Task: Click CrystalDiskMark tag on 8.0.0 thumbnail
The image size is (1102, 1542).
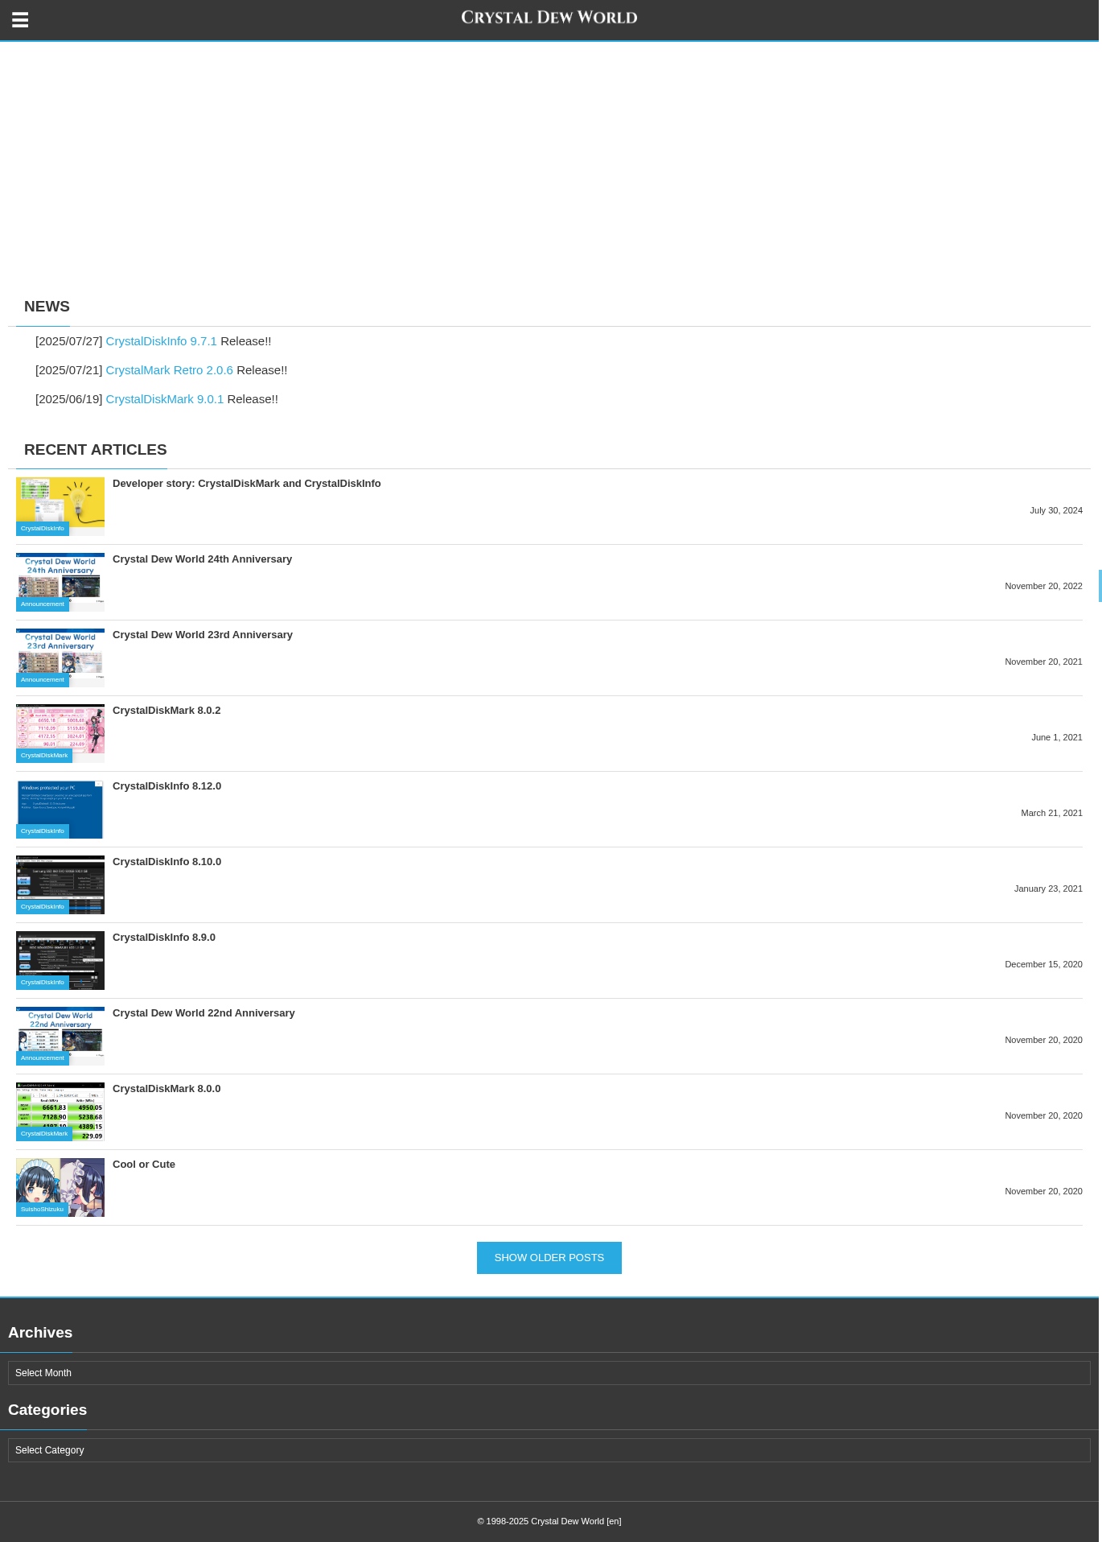Action: pos(44,1134)
